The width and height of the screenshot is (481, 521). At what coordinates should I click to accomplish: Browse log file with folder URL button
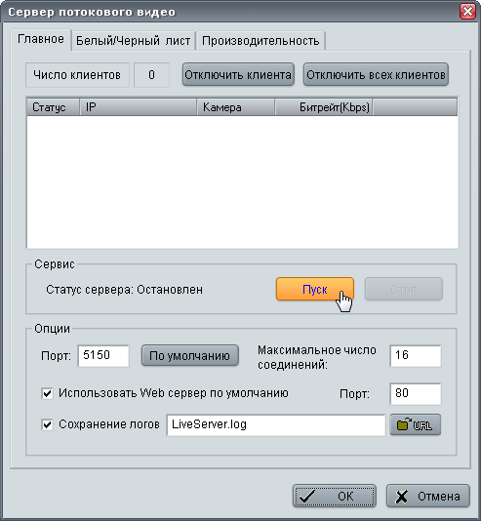tap(416, 424)
